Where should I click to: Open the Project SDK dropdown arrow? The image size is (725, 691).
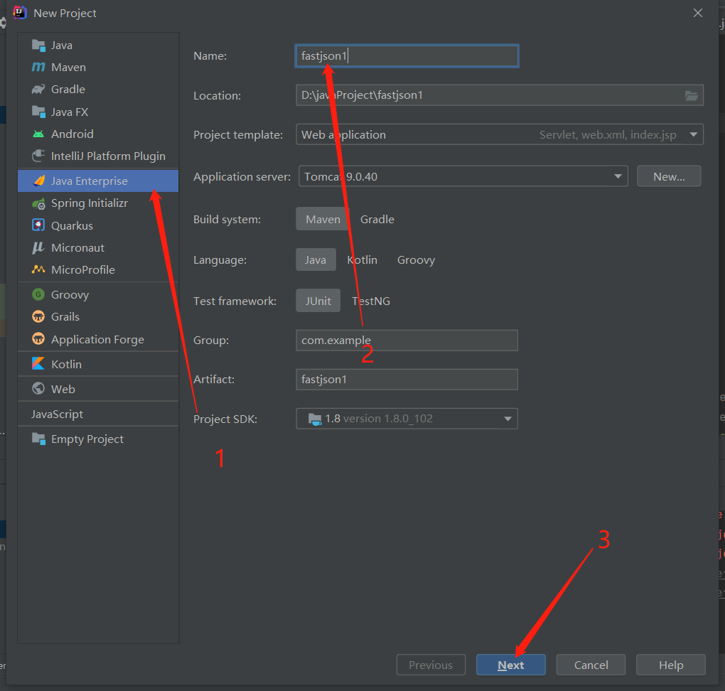point(507,419)
